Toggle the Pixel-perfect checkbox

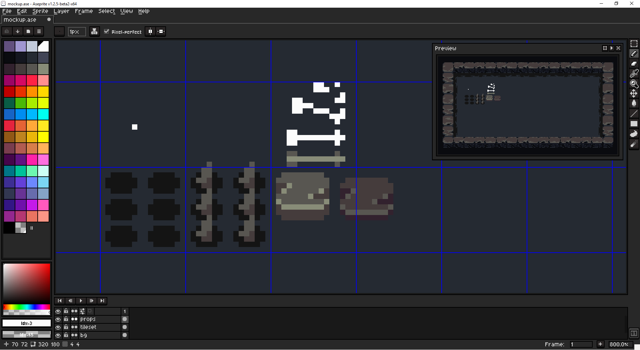123,32
